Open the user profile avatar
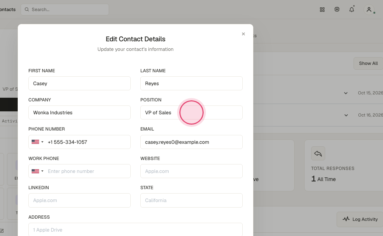Image resolution: width=383 pixels, height=236 pixels. [369, 10]
